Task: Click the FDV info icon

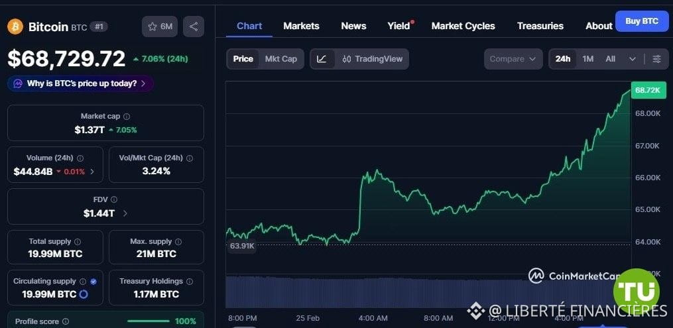Action: point(114,199)
